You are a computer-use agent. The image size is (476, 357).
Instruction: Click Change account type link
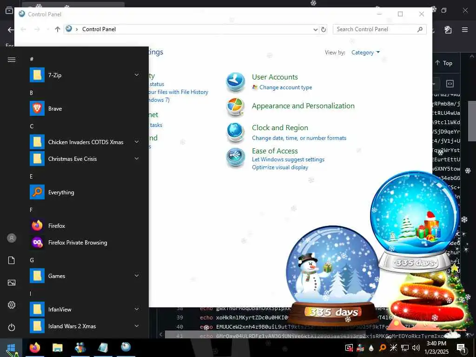pos(285,87)
